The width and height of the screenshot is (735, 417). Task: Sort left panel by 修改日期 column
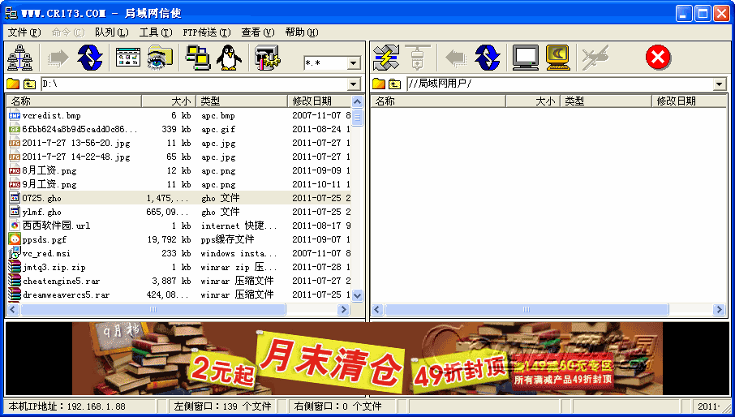pos(319,101)
